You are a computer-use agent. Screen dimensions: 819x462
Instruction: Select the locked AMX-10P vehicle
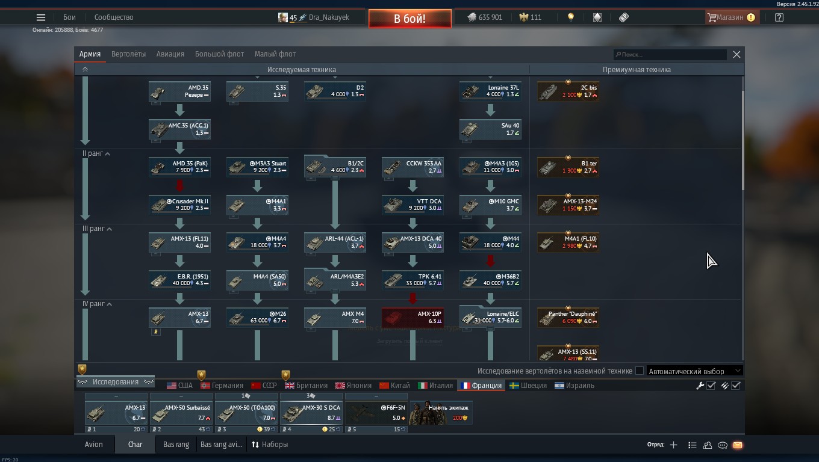click(413, 318)
